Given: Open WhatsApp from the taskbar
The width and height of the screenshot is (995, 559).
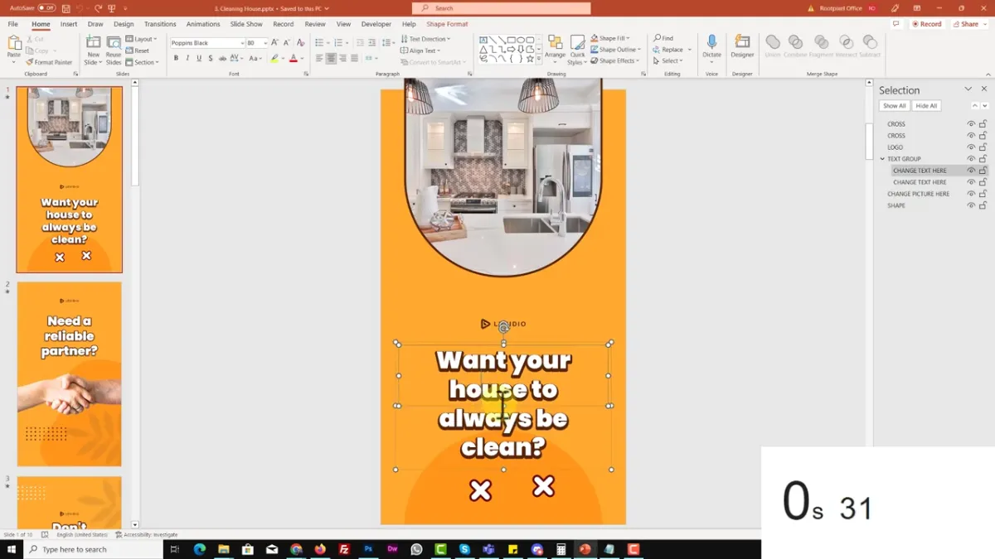Looking at the screenshot, I should pyautogui.click(x=416, y=549).
